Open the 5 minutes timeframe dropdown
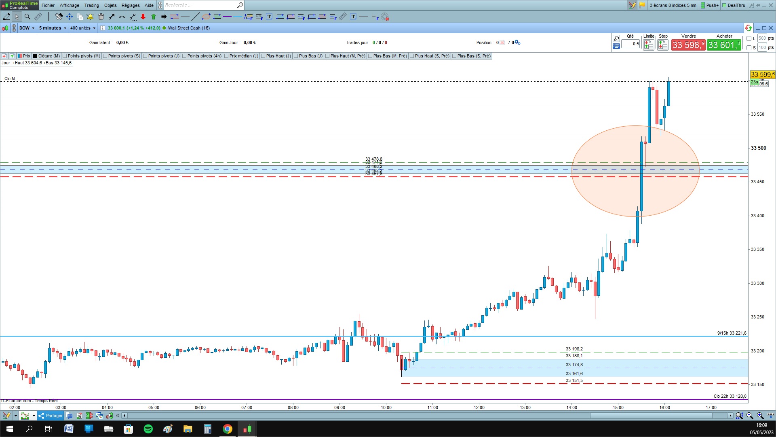 (53, 28)
